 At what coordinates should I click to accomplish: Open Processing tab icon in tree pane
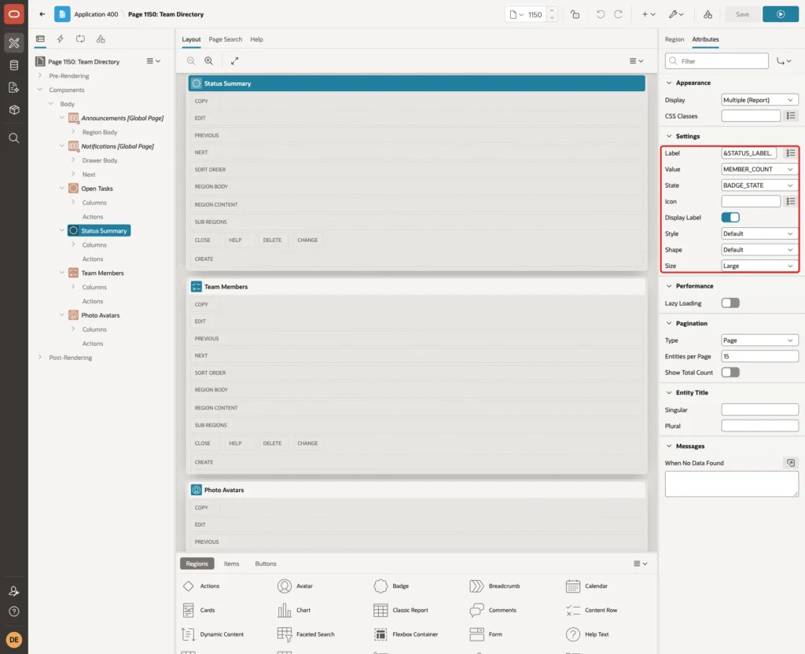pyautogui.click(x=80, y=39)
